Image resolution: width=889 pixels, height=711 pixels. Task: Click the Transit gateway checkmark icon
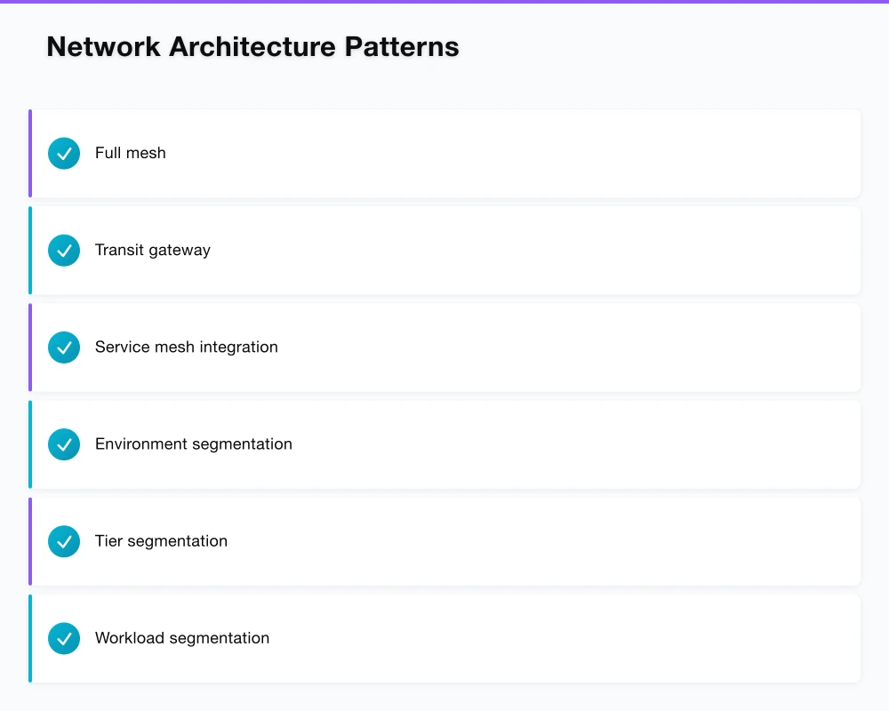point(63,250)
